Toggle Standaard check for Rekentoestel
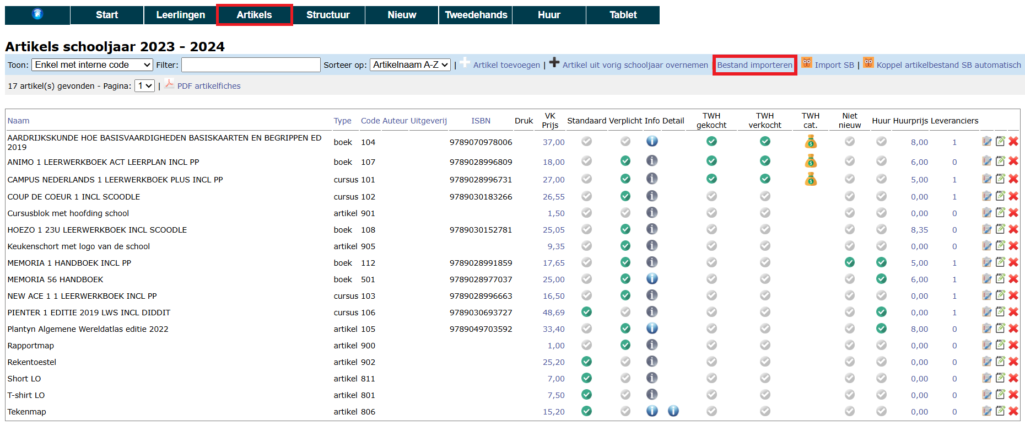Viewport: 1025px width, 425px height. pyautogui.click(x=587, y=361)
